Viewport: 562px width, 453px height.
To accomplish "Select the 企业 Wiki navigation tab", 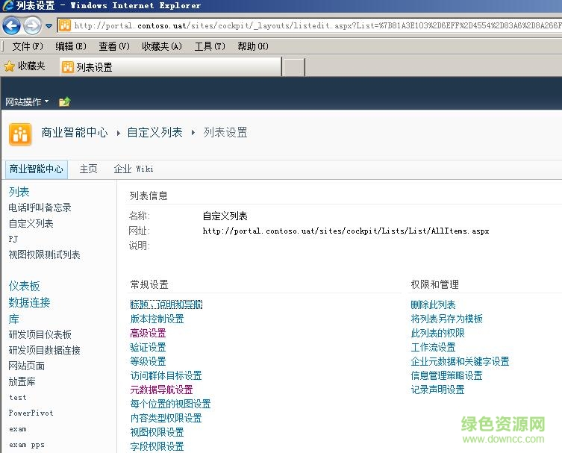I will [134, 169].
